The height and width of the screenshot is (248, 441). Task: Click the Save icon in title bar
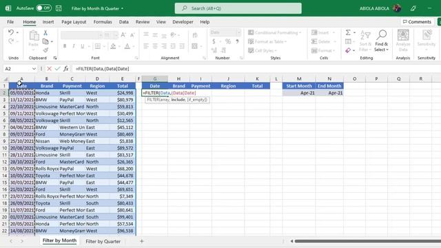pos(59,8)
